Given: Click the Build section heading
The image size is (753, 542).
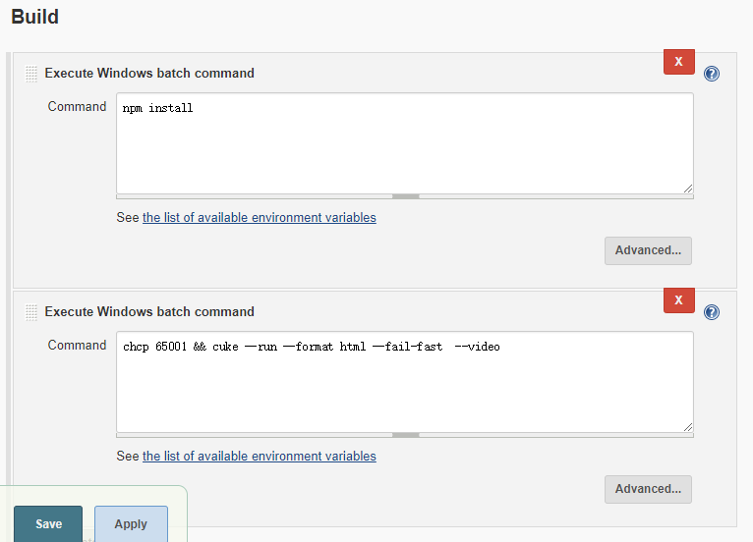Looking at the screenshot, I should tap(34, 17).
